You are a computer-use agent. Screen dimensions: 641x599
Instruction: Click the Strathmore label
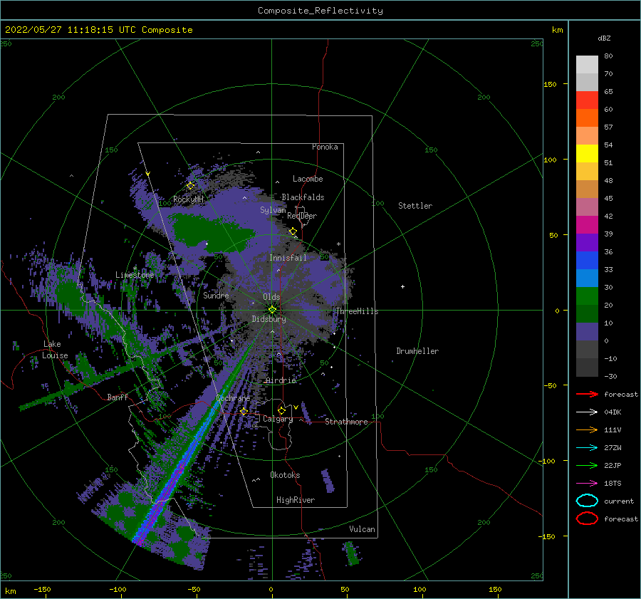(x=346, y=422)
